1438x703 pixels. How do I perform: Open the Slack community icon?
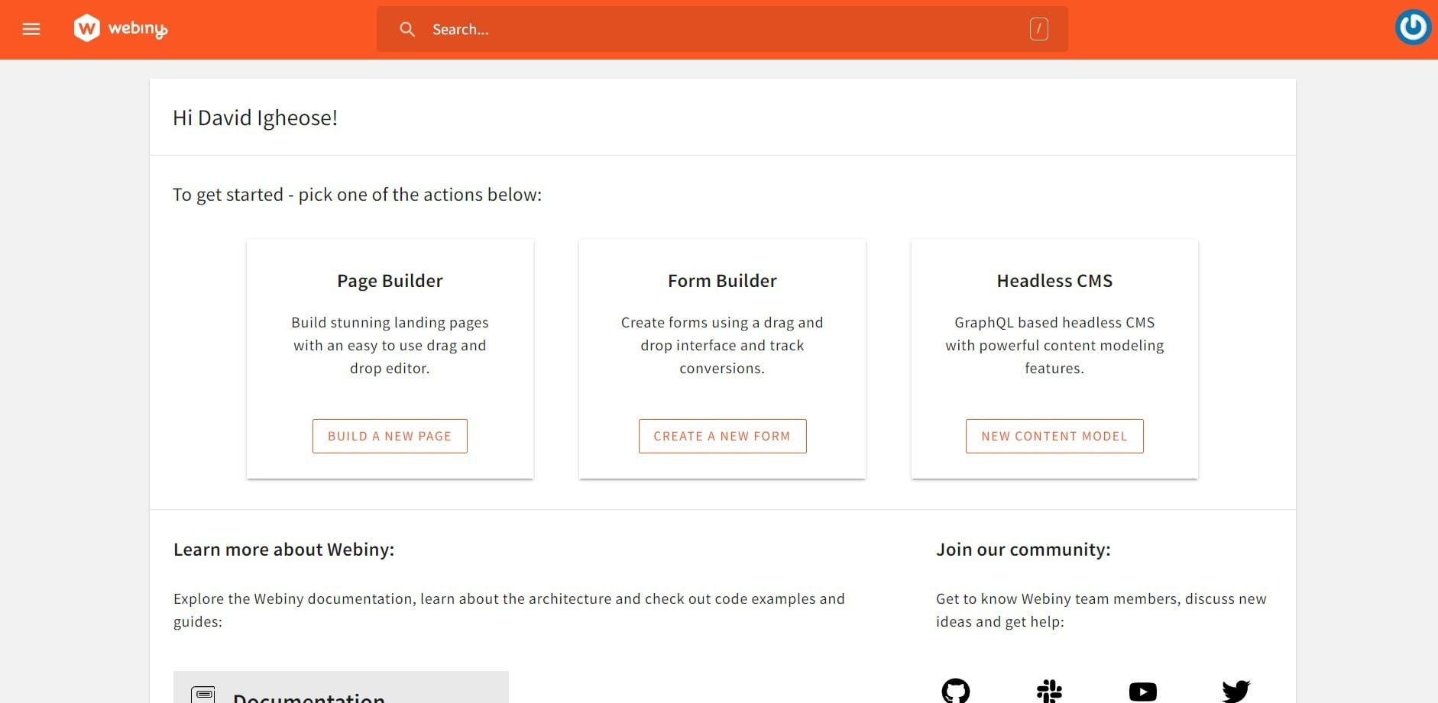[1049, 691]
